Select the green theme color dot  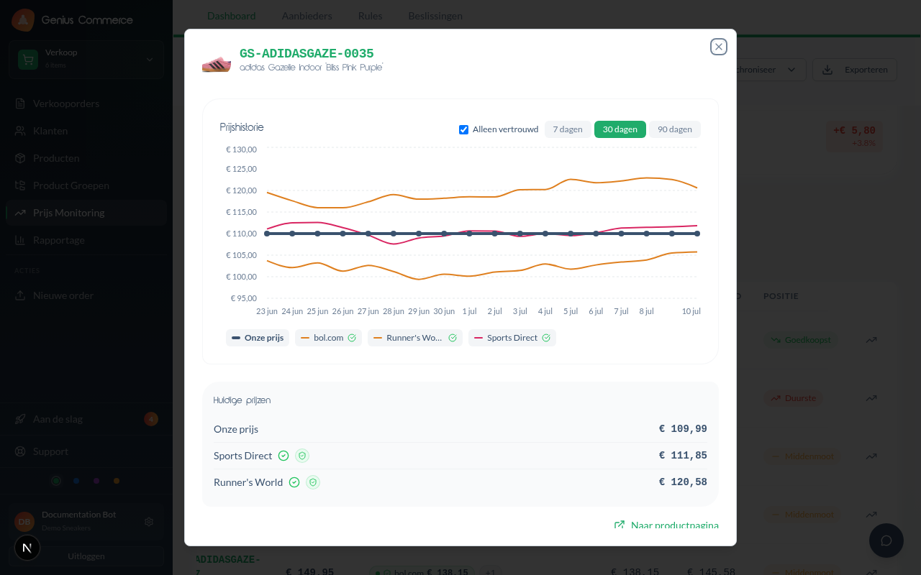click(x=56, y=481)
